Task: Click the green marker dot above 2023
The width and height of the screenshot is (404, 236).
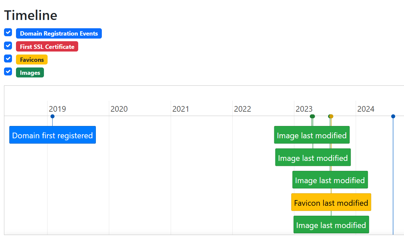Action: [x=312, y=116]
